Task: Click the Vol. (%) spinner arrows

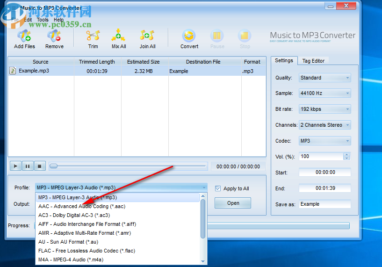Action: 346,157
